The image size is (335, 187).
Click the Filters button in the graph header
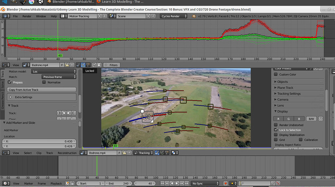click(x=111, y=65)
